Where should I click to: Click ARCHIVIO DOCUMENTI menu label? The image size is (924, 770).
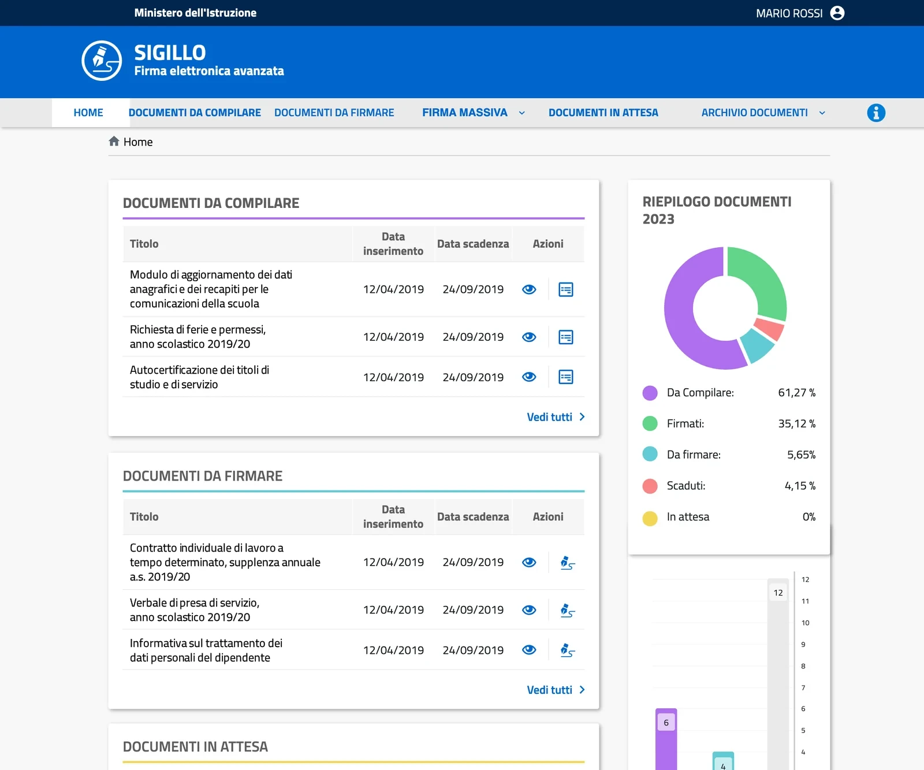tap(755, 113)
